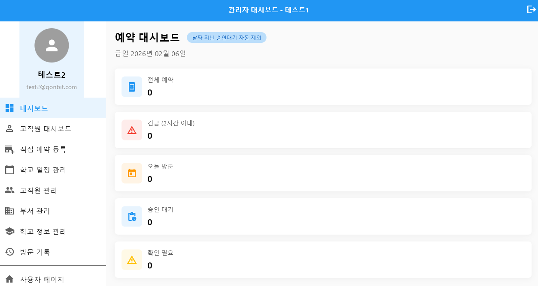The width and height of the screenshot is (538, 286).
Task: Select the 긴급 (2시간 이내) card
Action: pos(323,130)
